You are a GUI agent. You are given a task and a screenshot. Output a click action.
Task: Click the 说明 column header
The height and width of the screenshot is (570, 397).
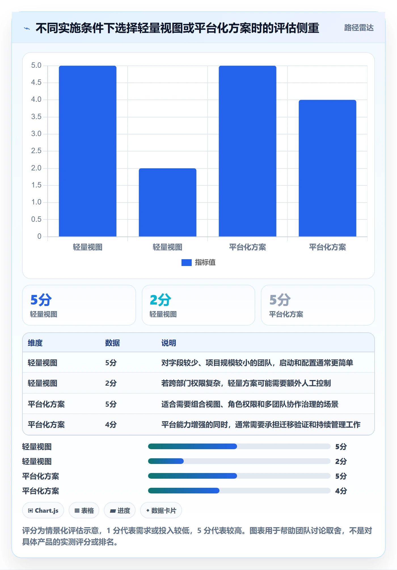pos(169,343)
